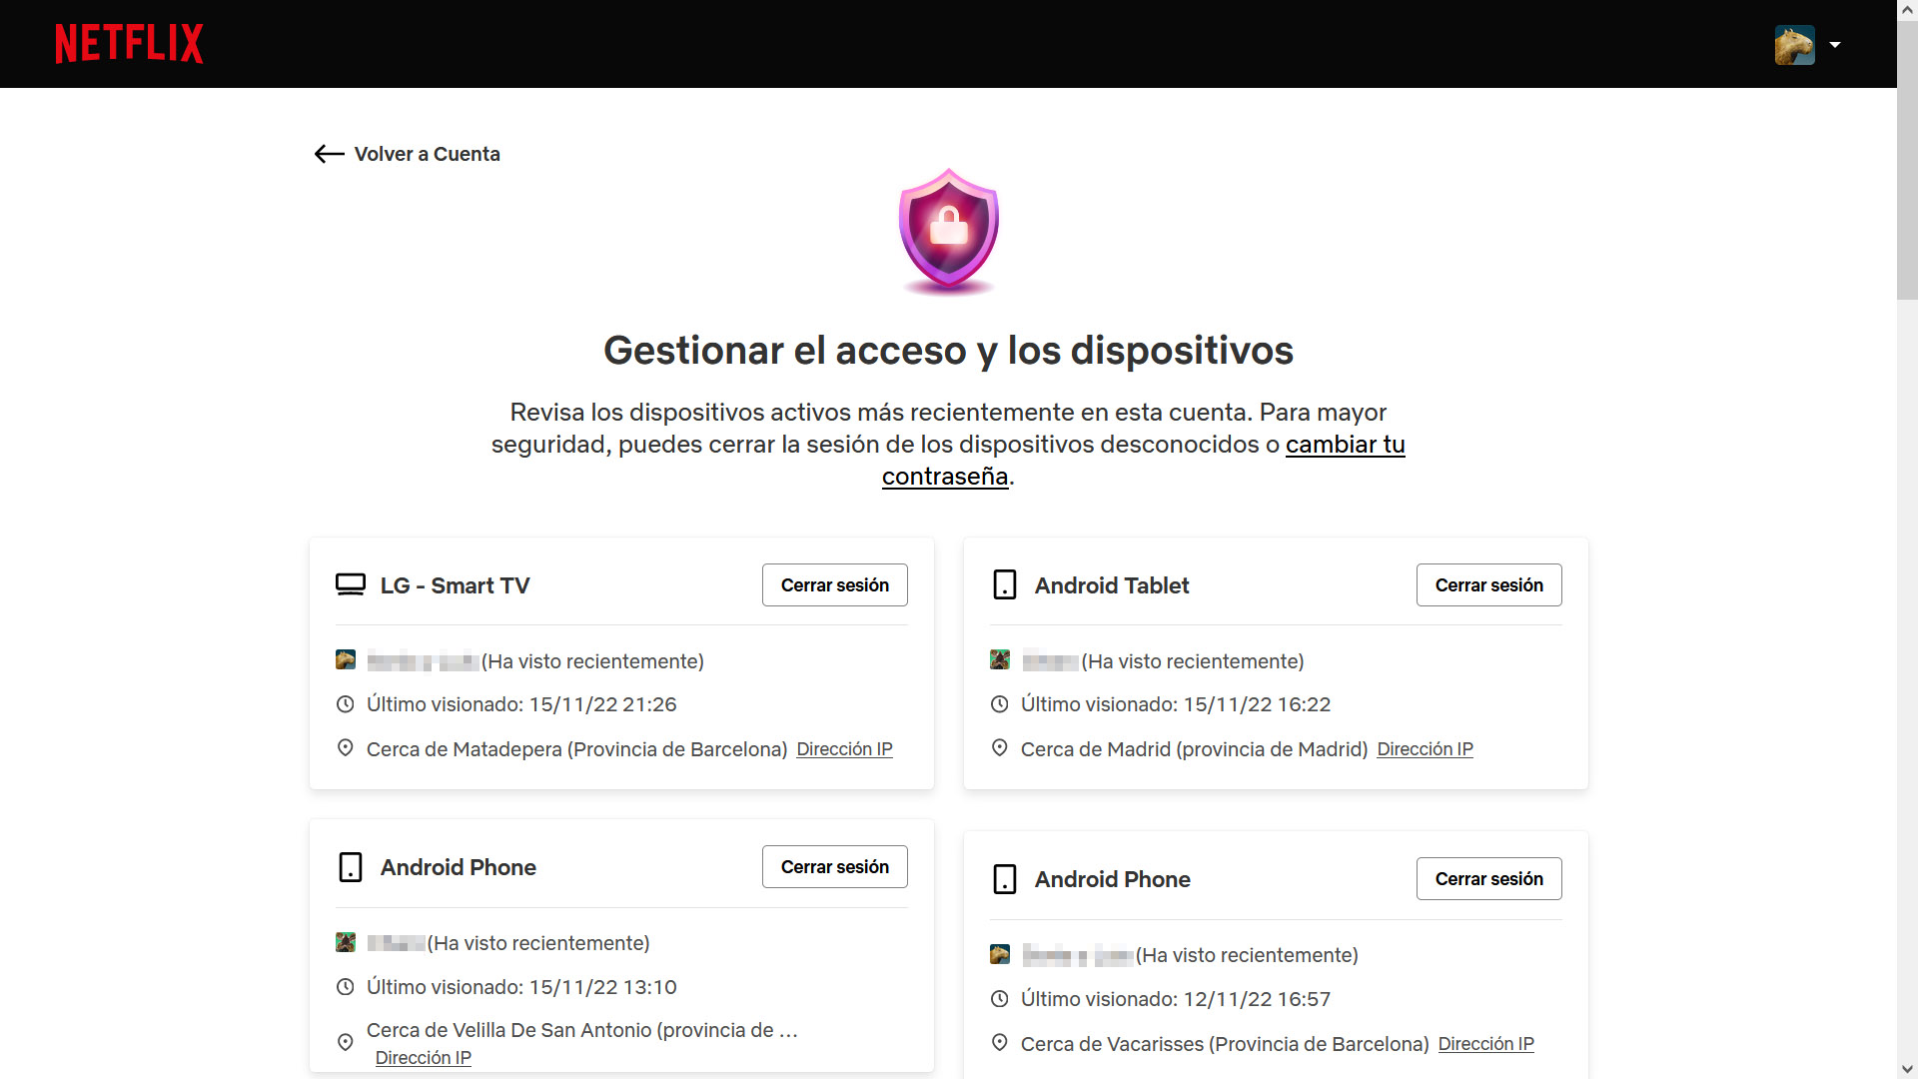Click Cerca de Madrid location text
The width and height of the screenshot is (1918, 1079).
pyautogui.click(x=1195, y=749)
